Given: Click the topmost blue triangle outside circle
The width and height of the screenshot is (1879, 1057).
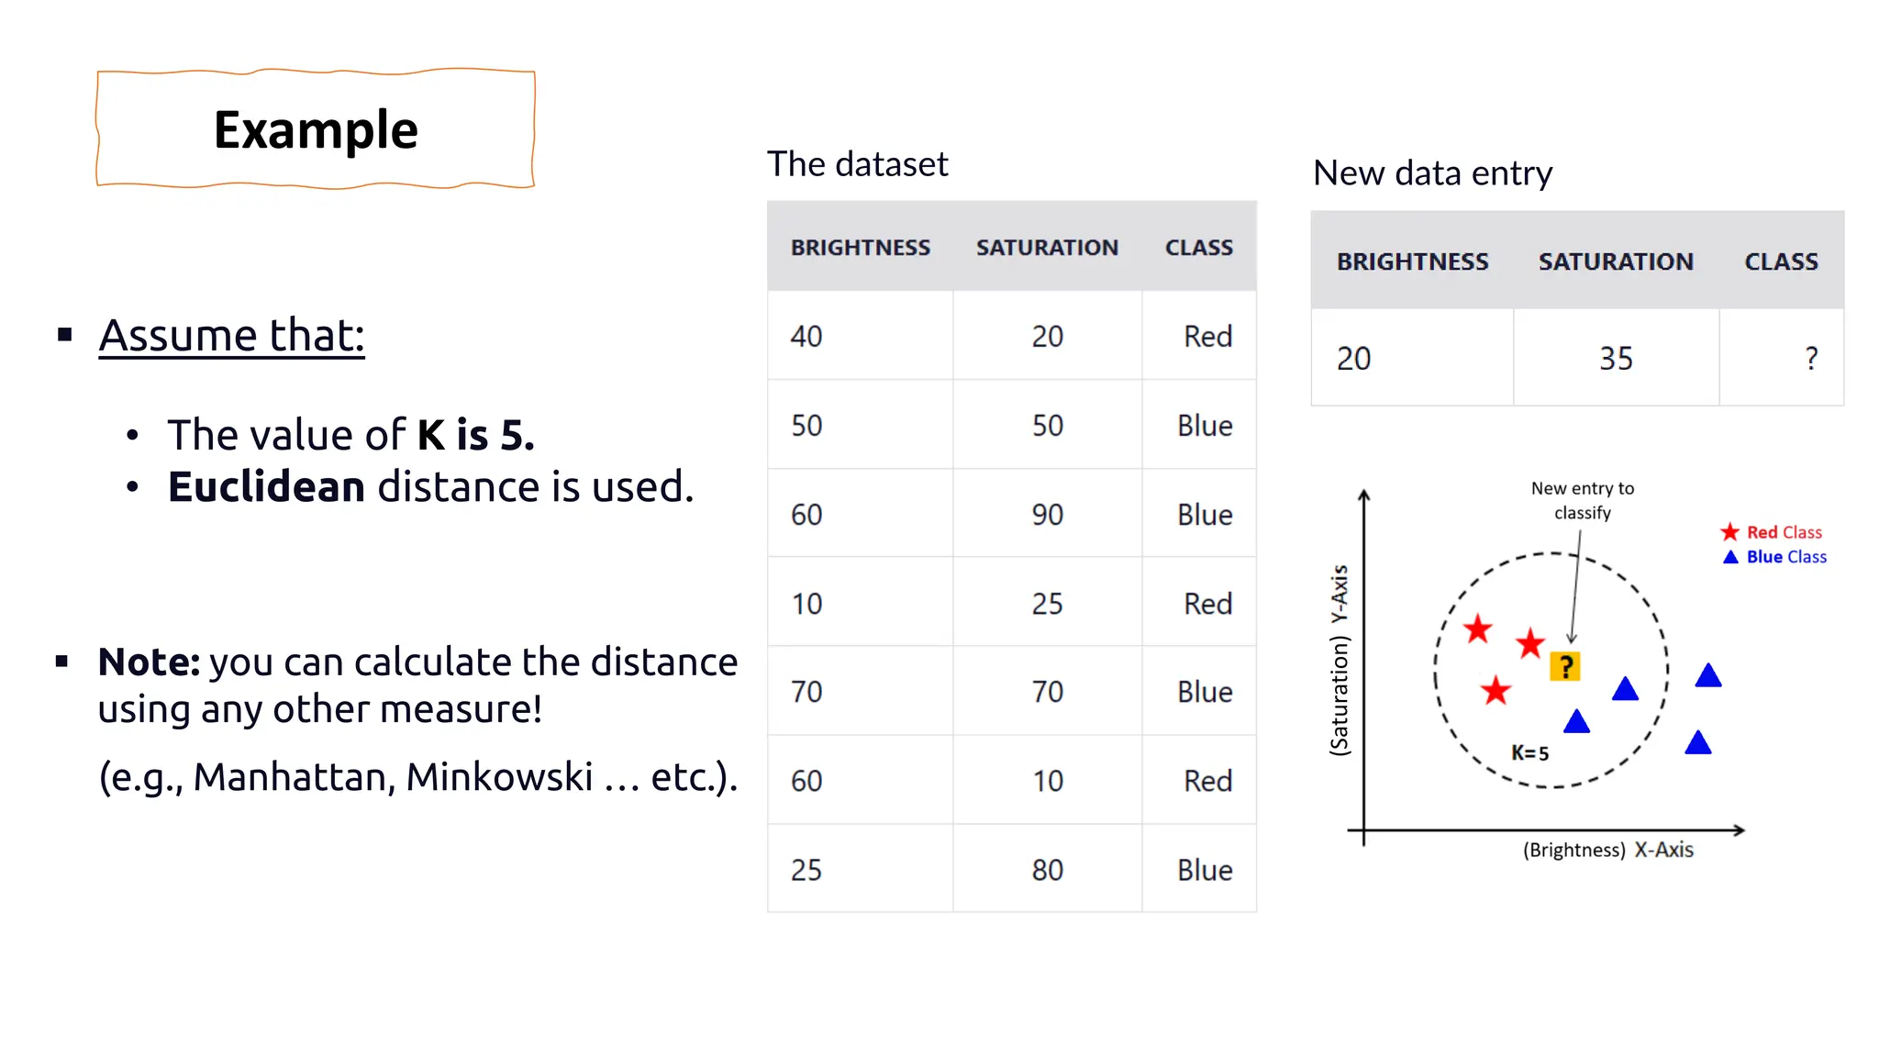Looking at the screenshot, I should tap(1707, 676).
